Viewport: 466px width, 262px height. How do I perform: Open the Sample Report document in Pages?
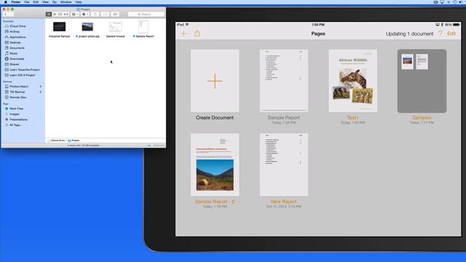click(283, 81)
